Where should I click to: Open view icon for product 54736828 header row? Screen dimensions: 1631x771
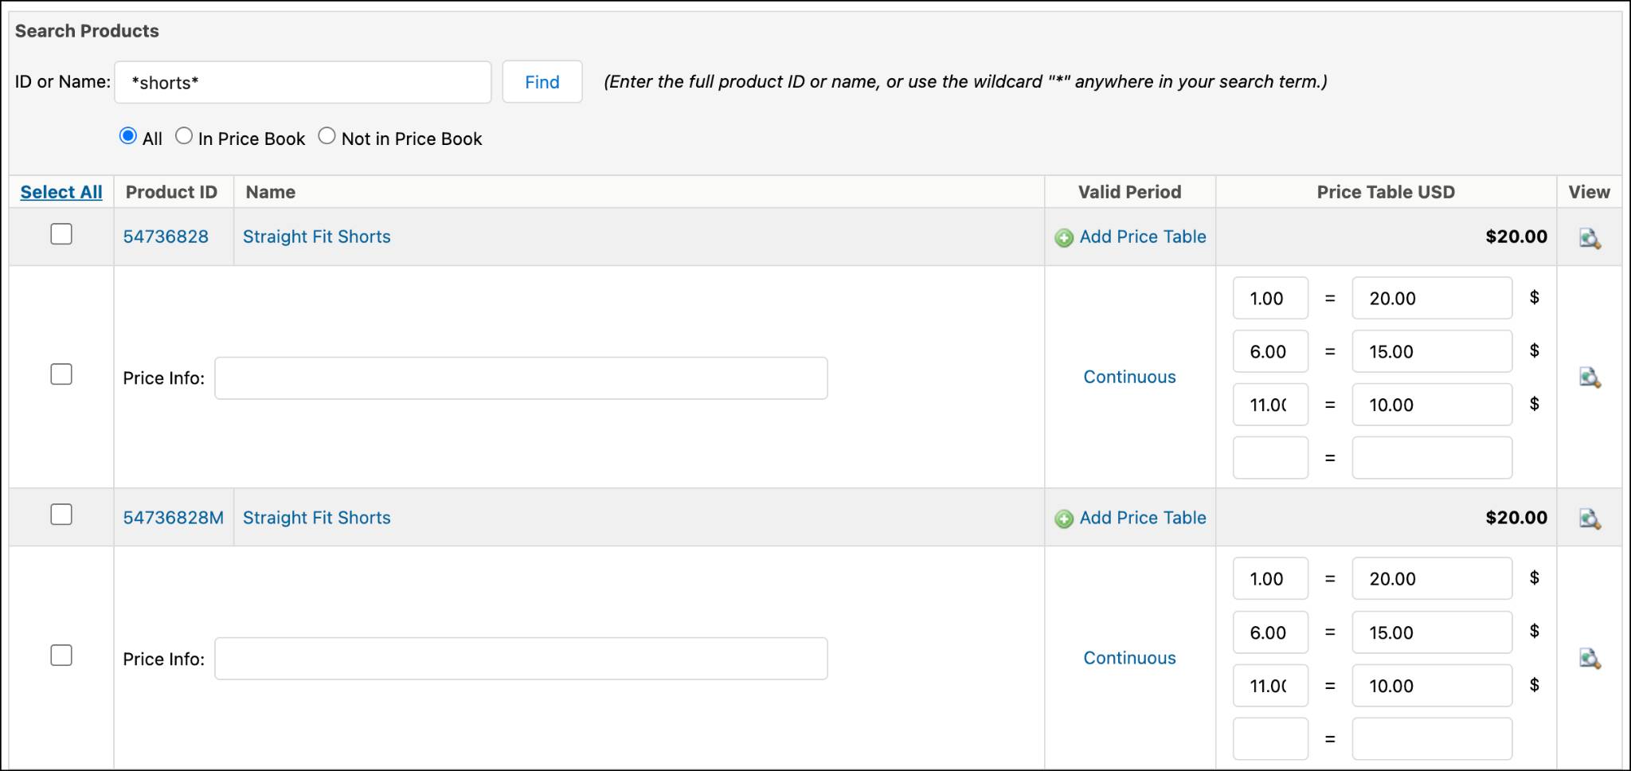tap(1590, 238)
